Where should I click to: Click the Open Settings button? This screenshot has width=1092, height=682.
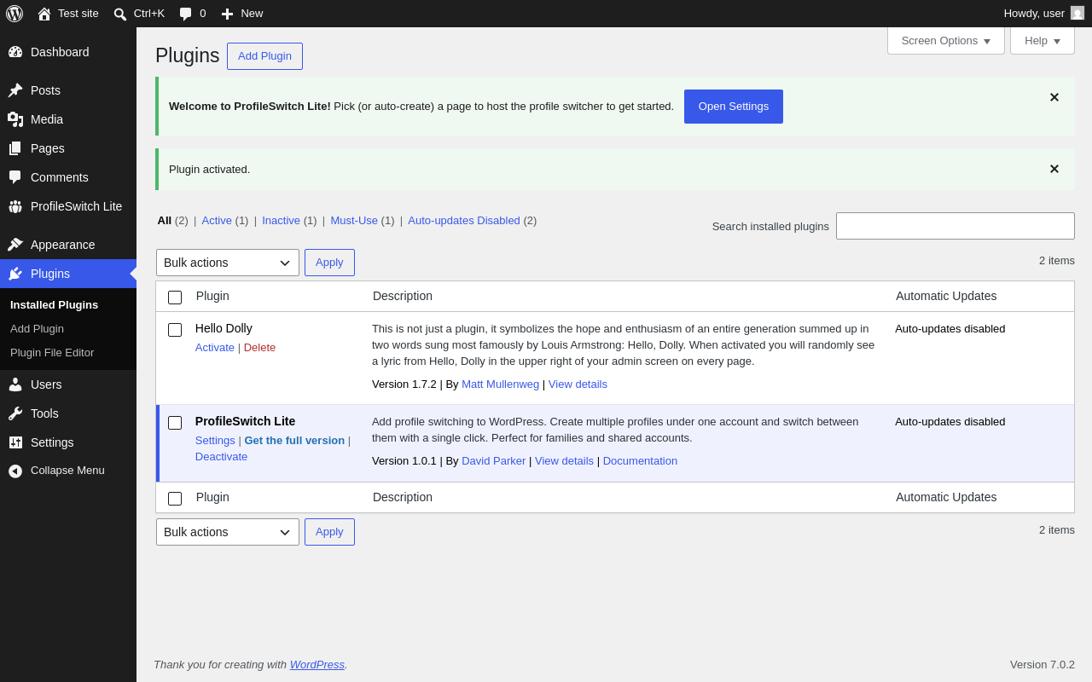[x=734, y=107]
